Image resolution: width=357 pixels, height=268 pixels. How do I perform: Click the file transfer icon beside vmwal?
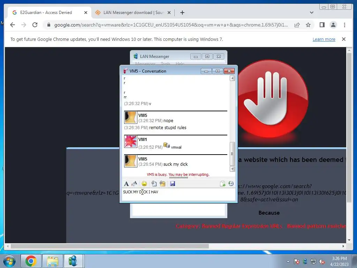pyautogui.click(x=167, y=146)
